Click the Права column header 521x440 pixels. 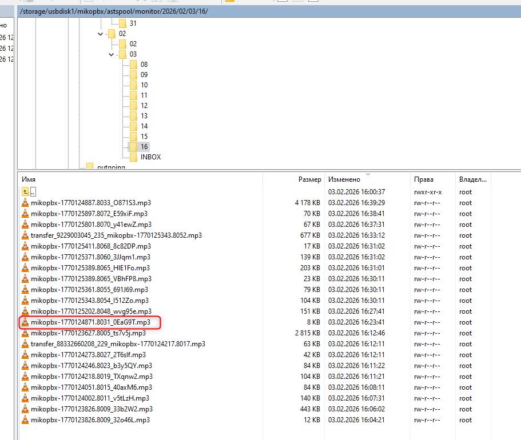point(432,179)
